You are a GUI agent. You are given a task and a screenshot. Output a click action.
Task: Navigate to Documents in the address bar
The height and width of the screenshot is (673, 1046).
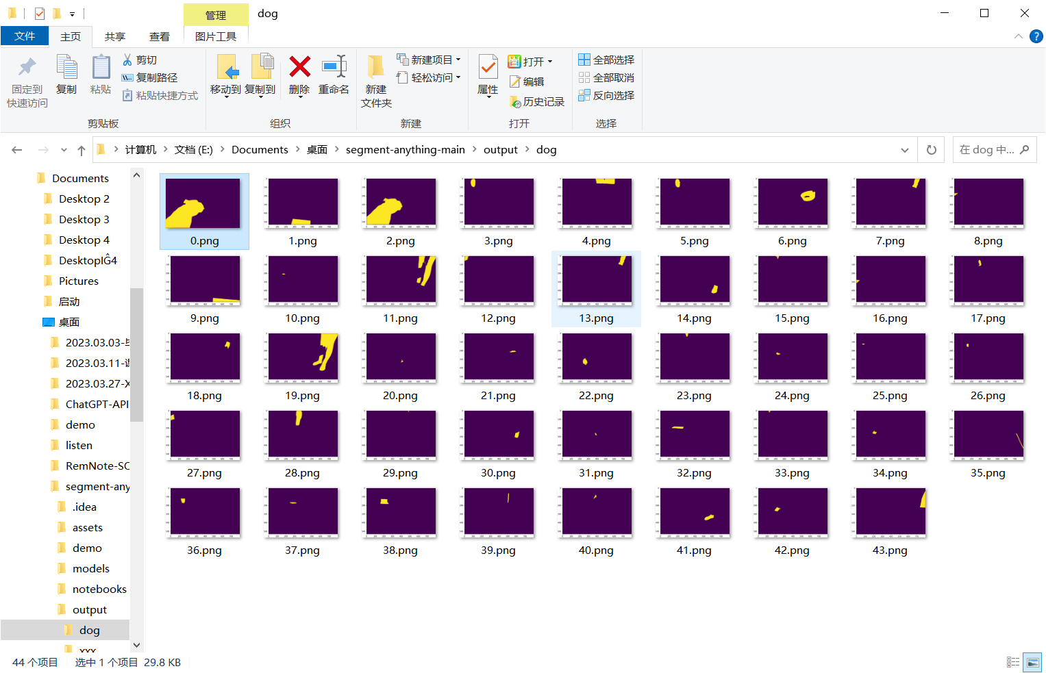pos(260,150)
